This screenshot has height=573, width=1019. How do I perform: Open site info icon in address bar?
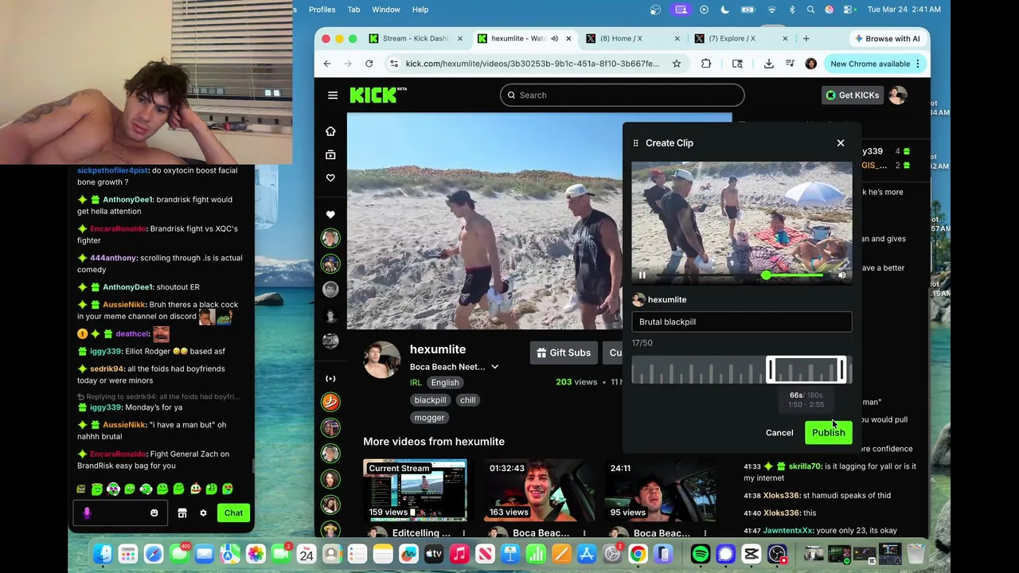tap(394, 64)
